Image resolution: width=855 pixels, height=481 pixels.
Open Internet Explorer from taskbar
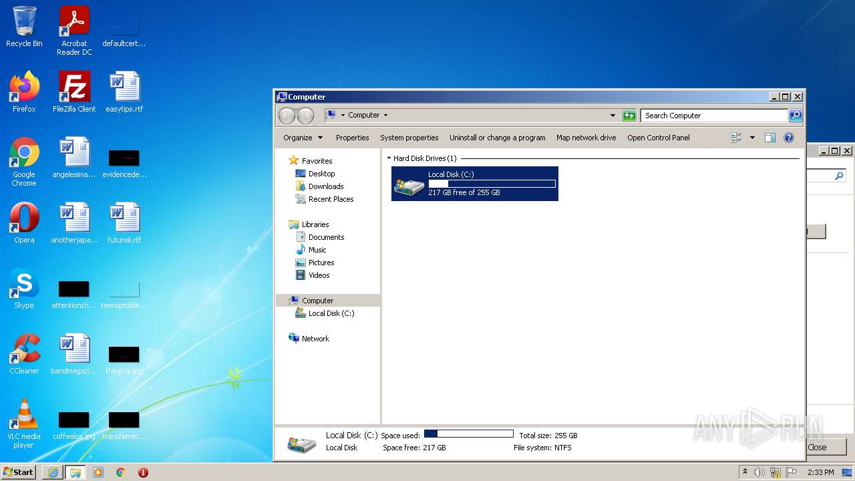(x=53, y=472)
